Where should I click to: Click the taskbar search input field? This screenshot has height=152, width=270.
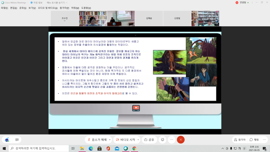tap(39, 148)
